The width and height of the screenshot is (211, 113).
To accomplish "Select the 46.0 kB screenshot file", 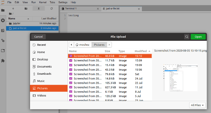I will [x=110, y=56].
